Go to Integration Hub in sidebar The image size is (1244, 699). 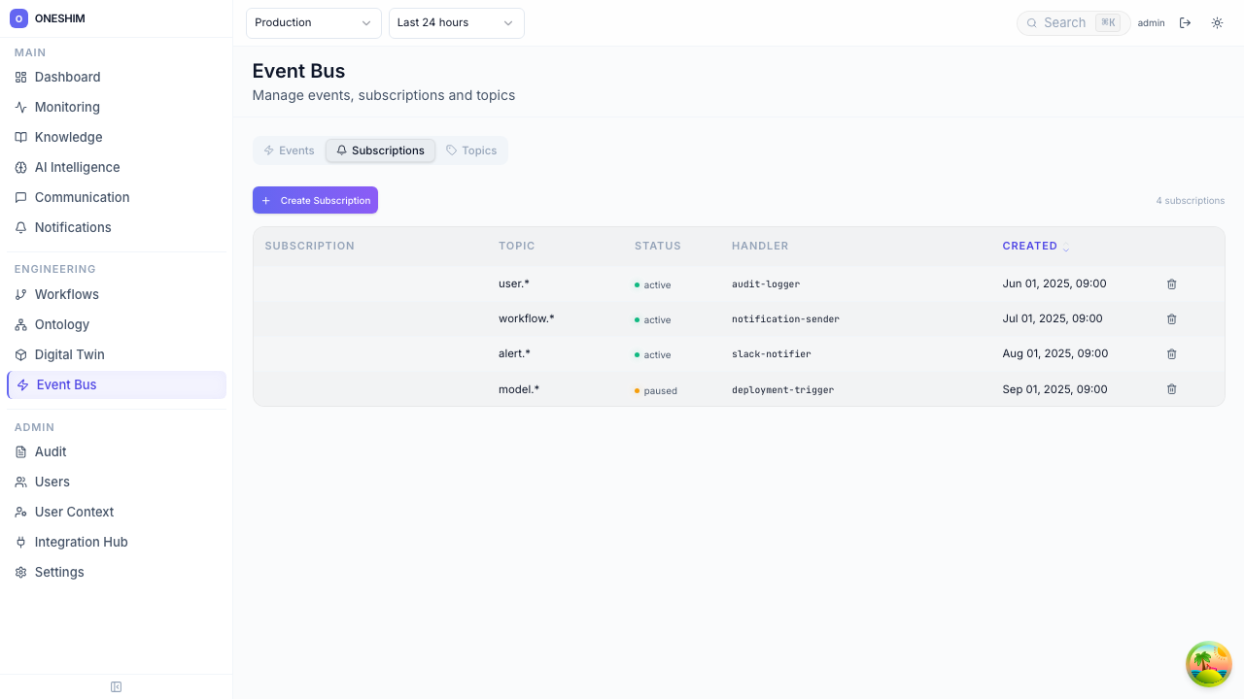[81, 542]
